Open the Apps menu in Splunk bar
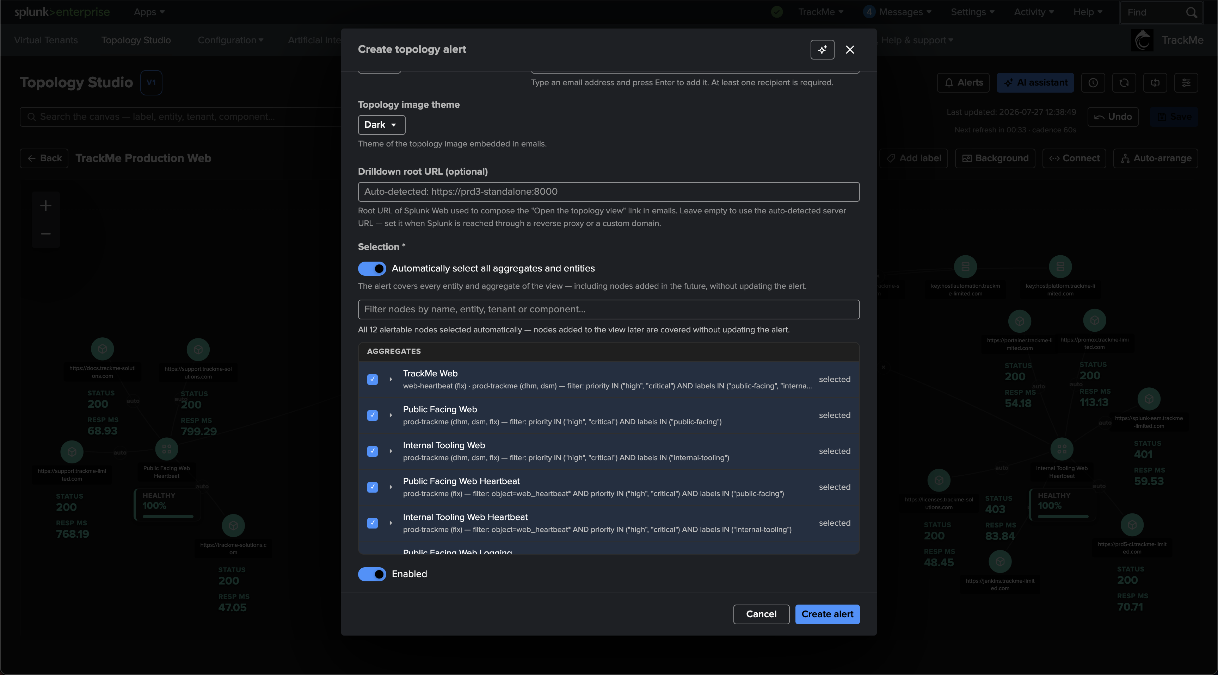1218x675 pixels. pos(149,12)
